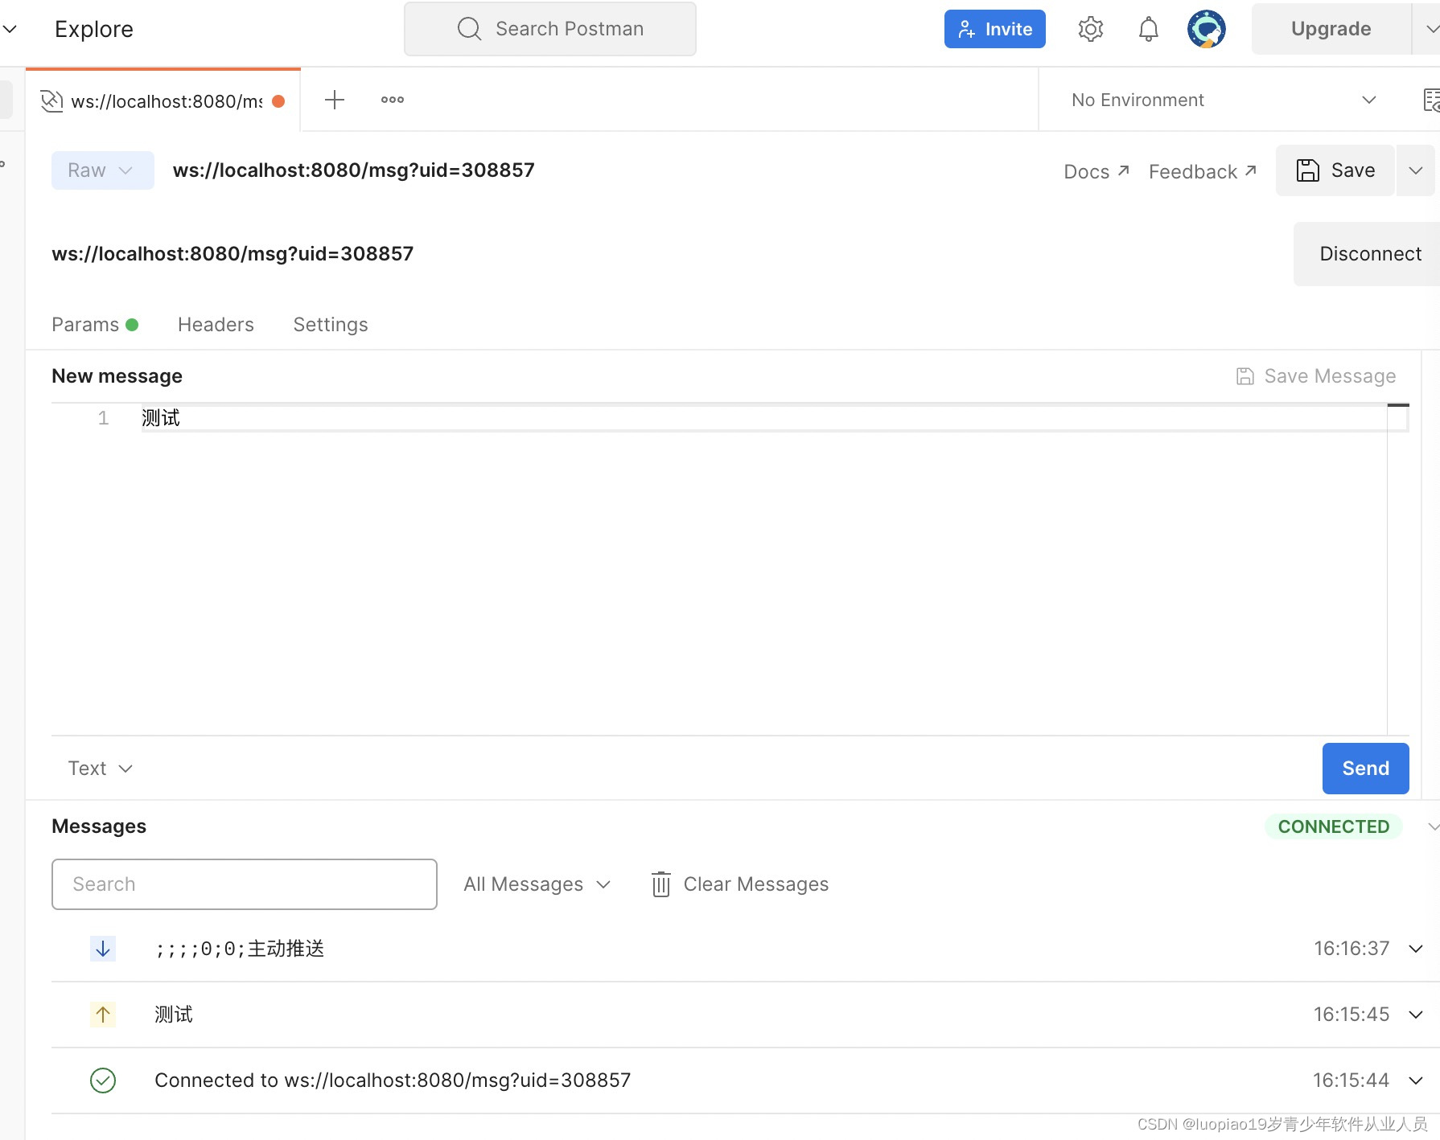The width and height of the screenshot is (1440, 1140).
Task: Switch to the Headers tab
Action: pyautogui.click(x=215, y=324)
